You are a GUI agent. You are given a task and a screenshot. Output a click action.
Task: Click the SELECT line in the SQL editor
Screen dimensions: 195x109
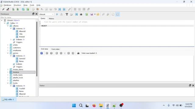coord(117,26)
